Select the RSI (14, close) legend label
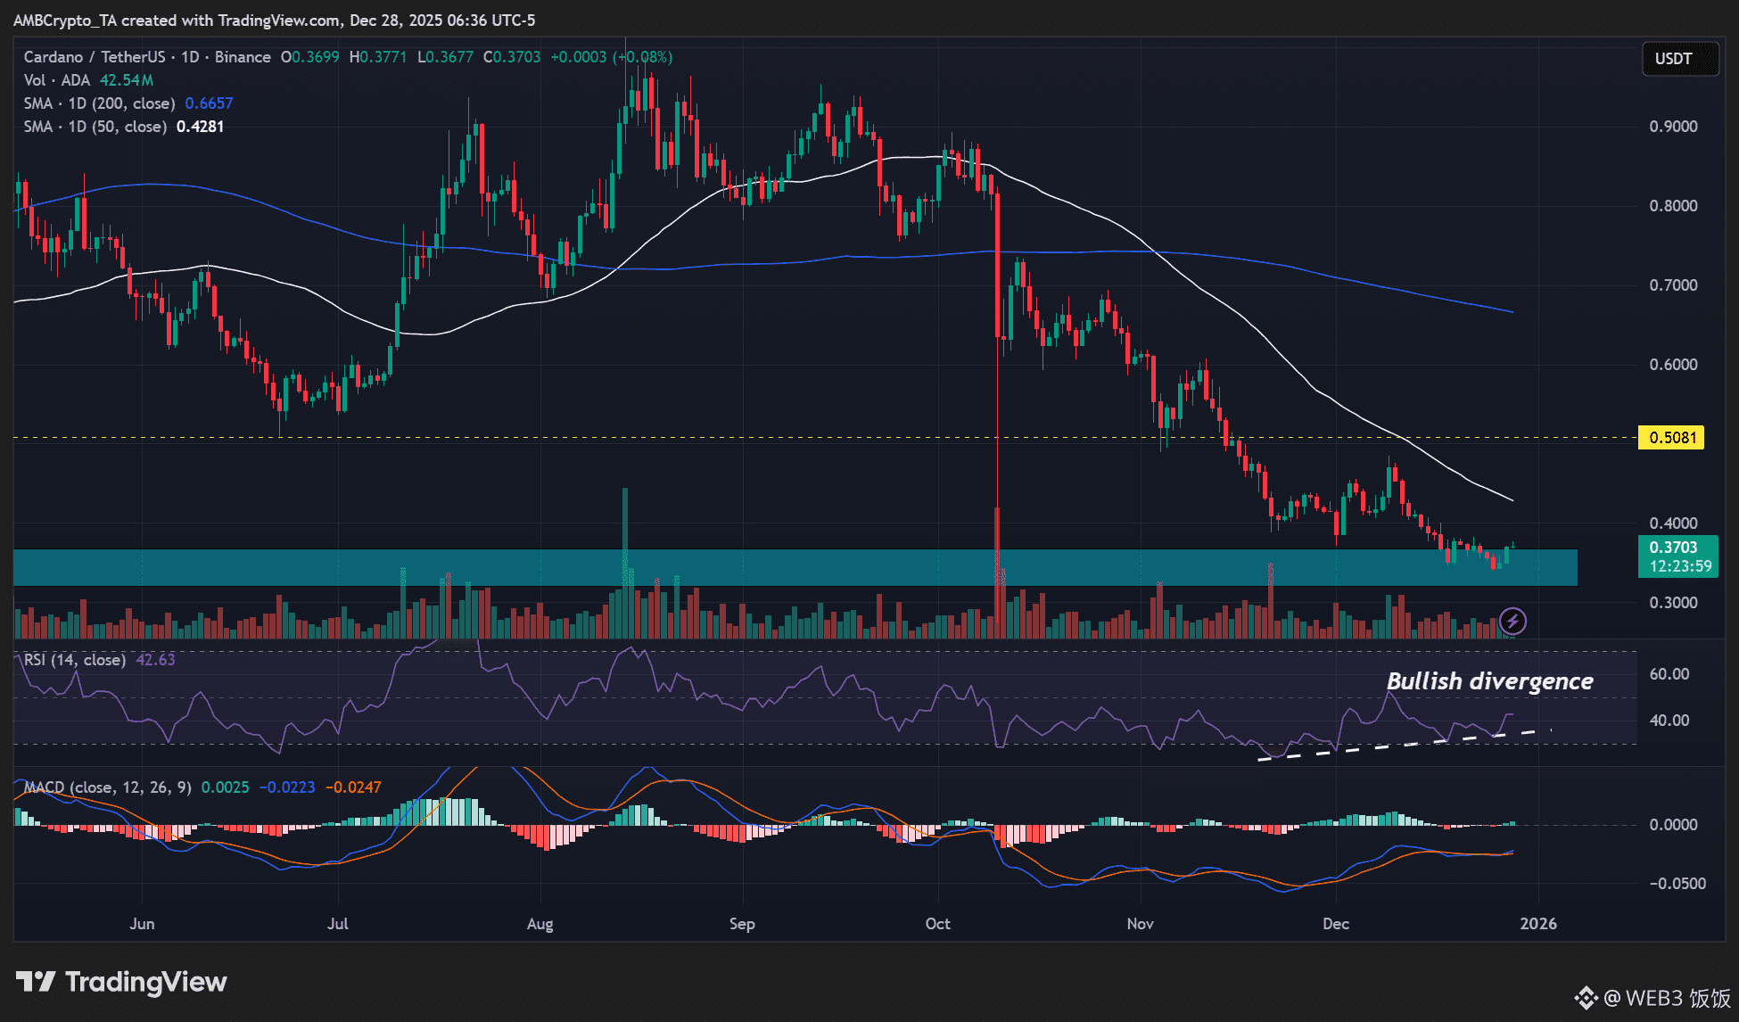The width and height of the screenshot is (1739, 1022). tap(75, 660)
